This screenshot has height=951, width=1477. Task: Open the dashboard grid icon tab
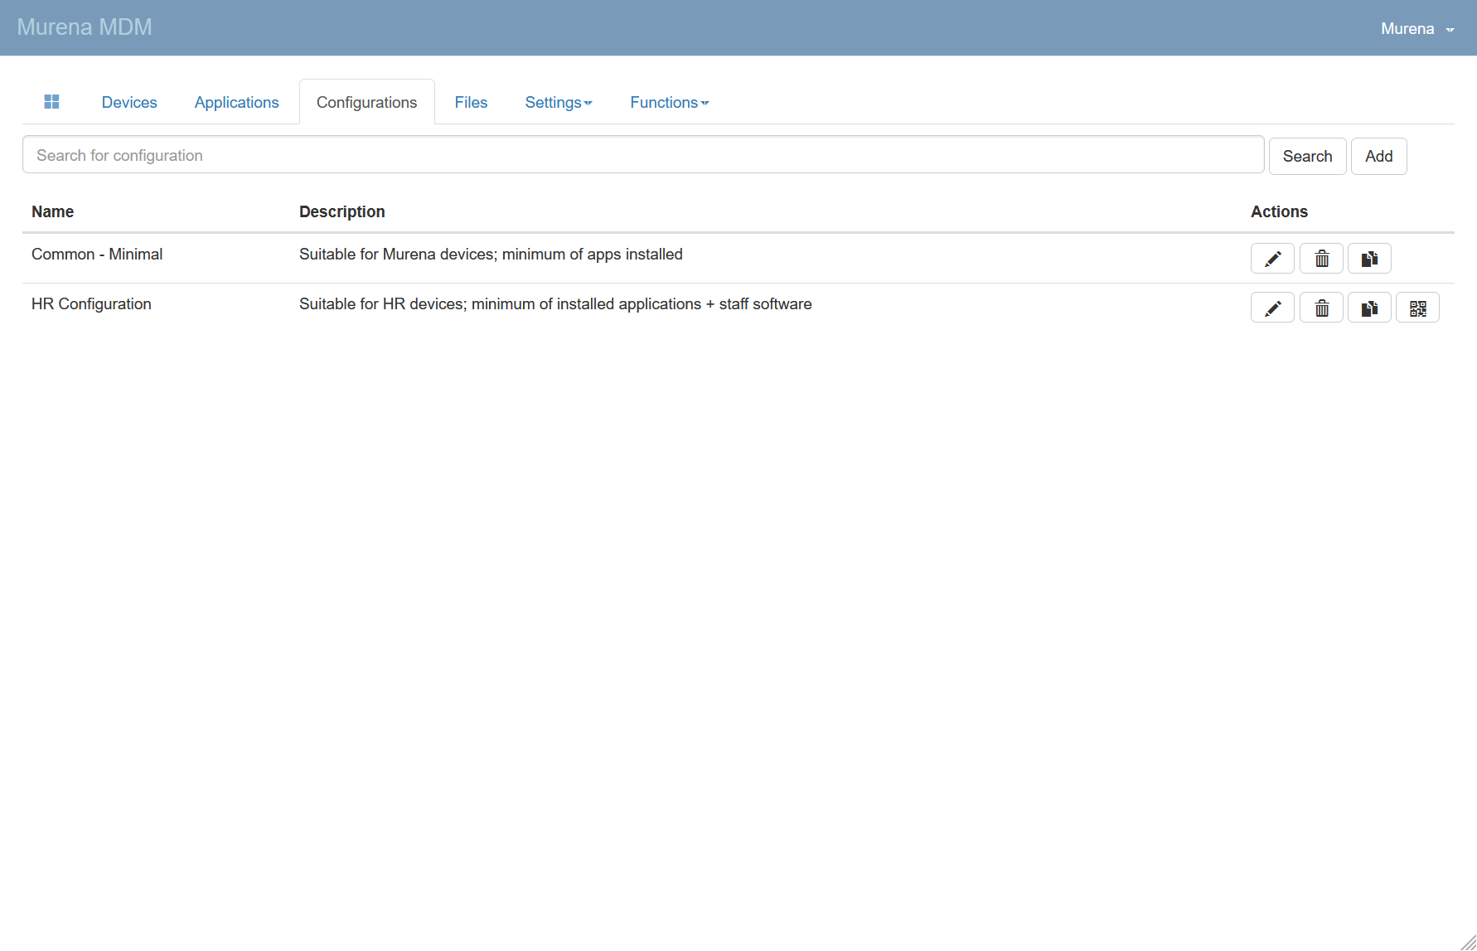coord(51,102)
